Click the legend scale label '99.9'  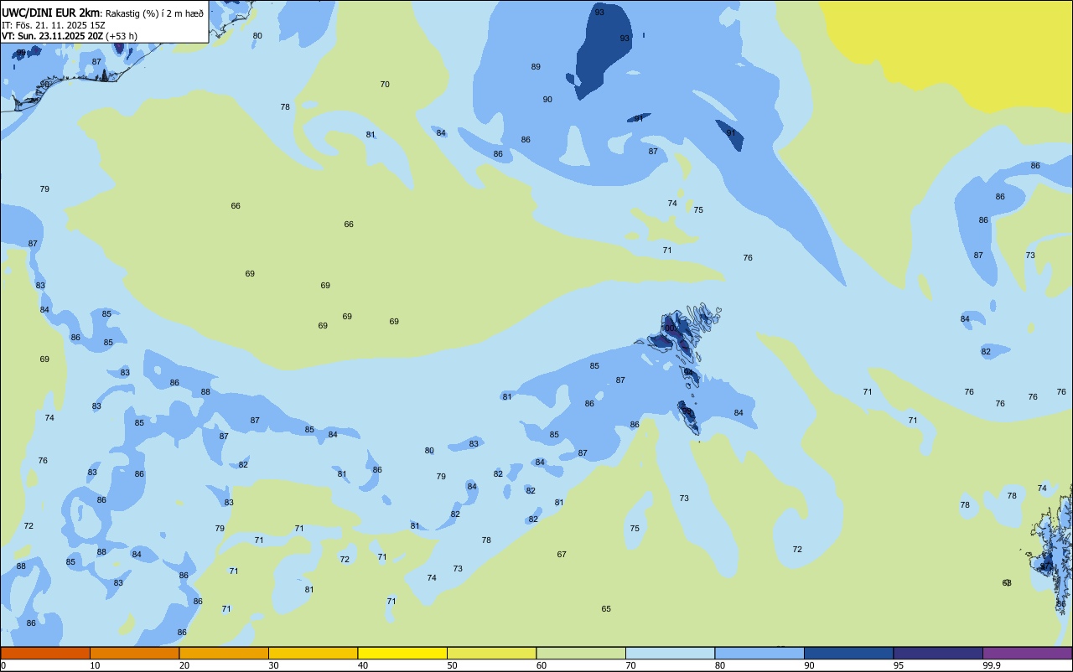click(992, 665)
